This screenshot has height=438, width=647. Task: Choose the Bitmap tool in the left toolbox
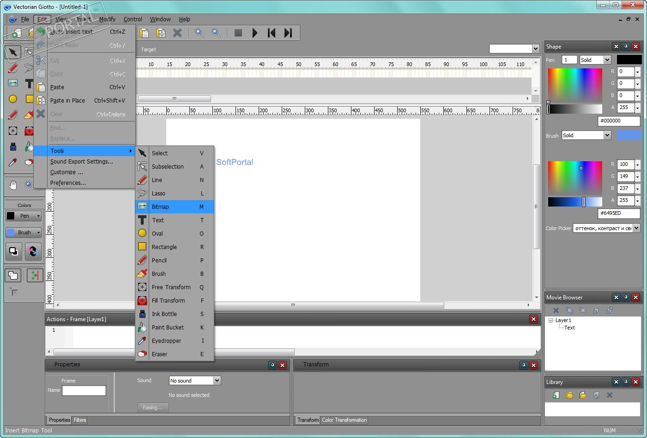coord(12,83)
